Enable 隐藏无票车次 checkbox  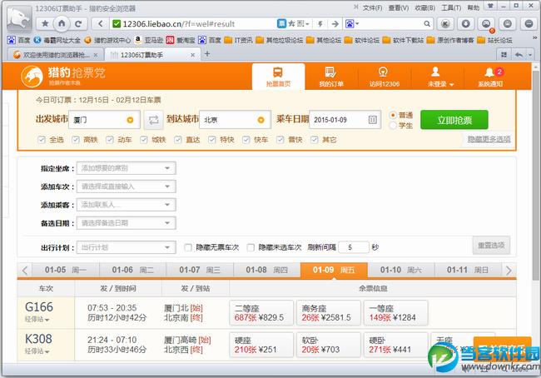click(x=188, y=247)
